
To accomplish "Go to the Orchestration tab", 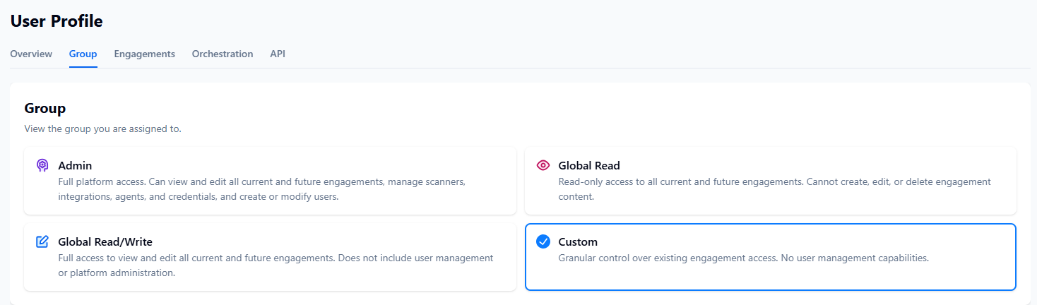I will click(x=223, y=54).
